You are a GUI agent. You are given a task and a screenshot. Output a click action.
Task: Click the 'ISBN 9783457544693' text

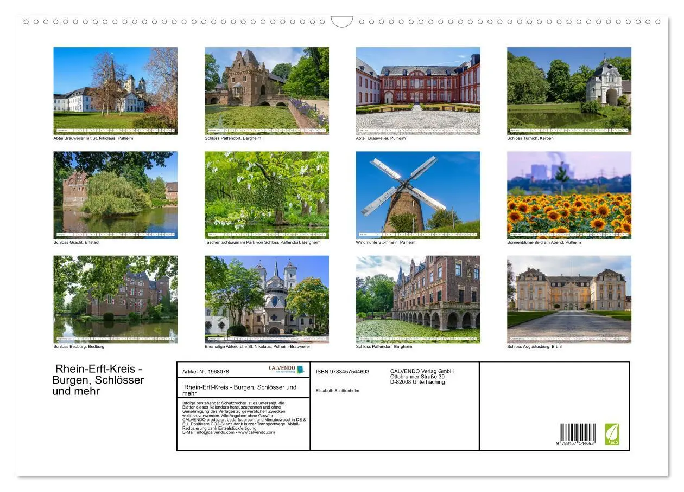pyautogui.click(x=343, y=372)
